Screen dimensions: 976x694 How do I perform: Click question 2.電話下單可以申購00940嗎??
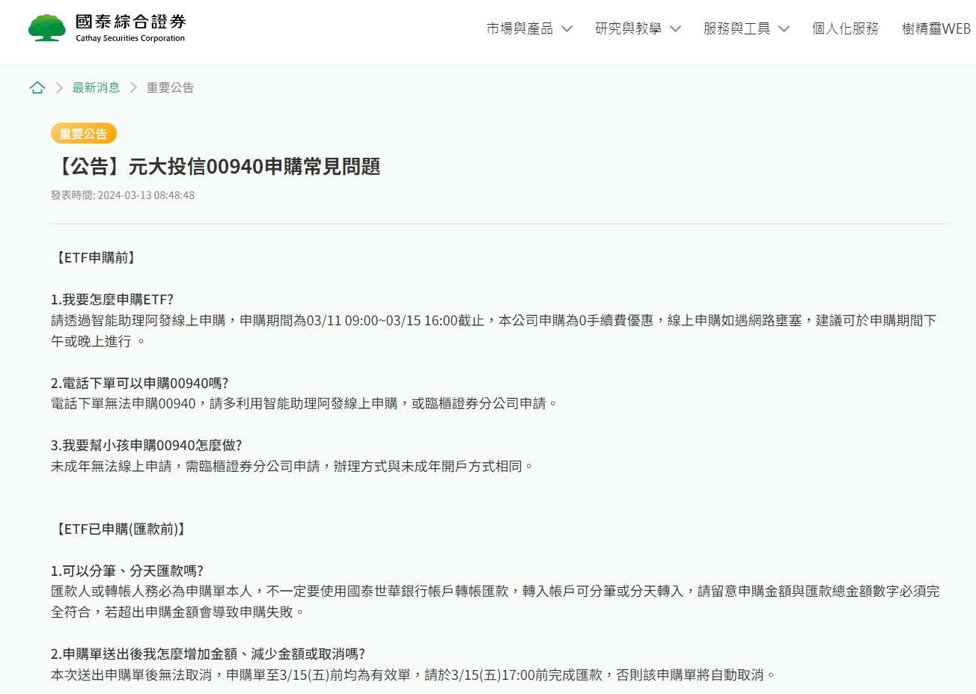140,383
